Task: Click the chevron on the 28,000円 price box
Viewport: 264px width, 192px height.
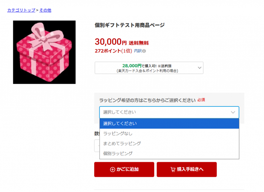Action: (199, 68)
